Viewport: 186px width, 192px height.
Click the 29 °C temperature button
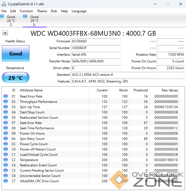click(15, 78)
